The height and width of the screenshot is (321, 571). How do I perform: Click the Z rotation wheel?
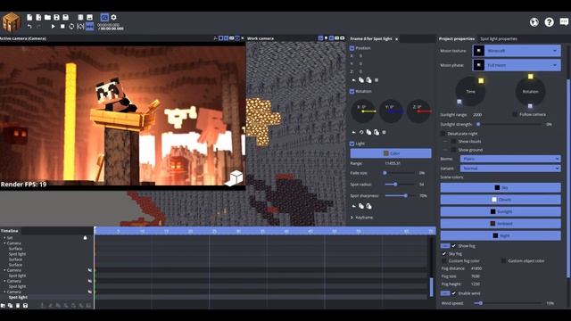click(418, 111)
